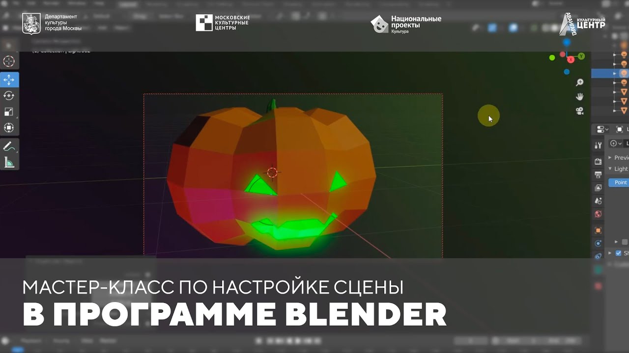Image resolution: width=629 pixels, height=353 pixels.
Task: Select the Annotate pencil tool
Action: click(9, 146)
